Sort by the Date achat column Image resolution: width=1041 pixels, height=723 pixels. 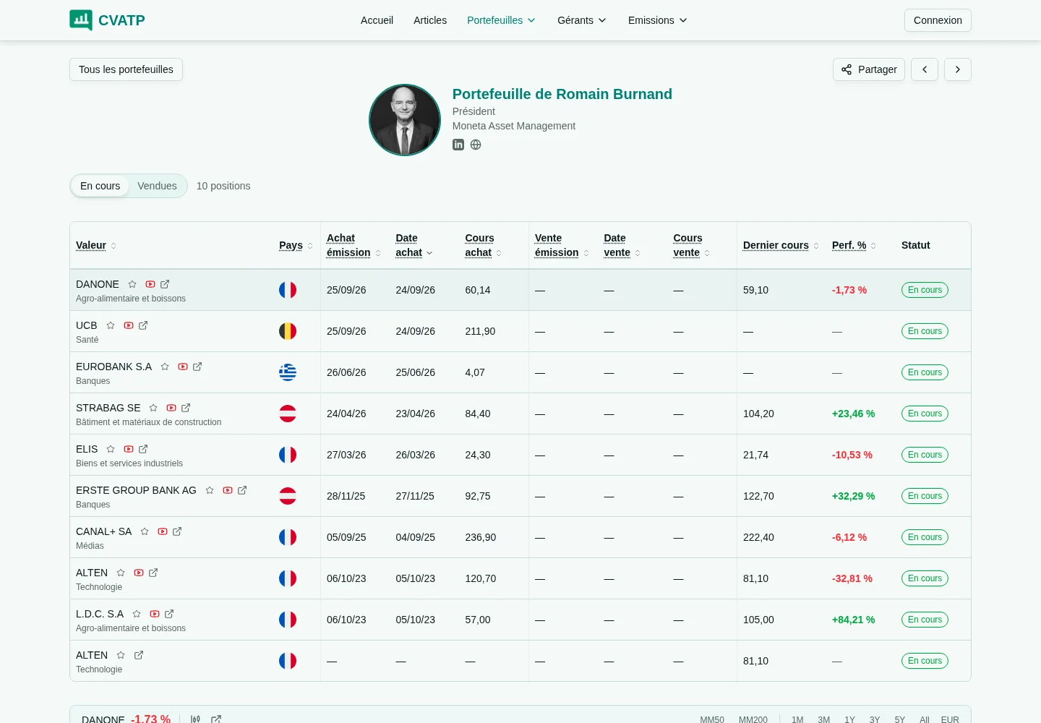coord(414,245)
